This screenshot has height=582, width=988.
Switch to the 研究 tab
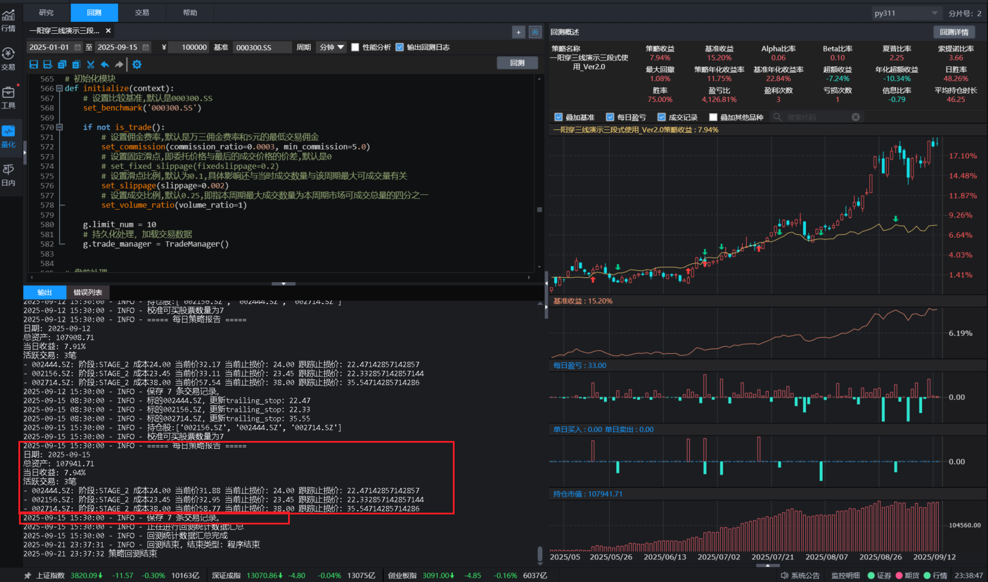[46, 12]
